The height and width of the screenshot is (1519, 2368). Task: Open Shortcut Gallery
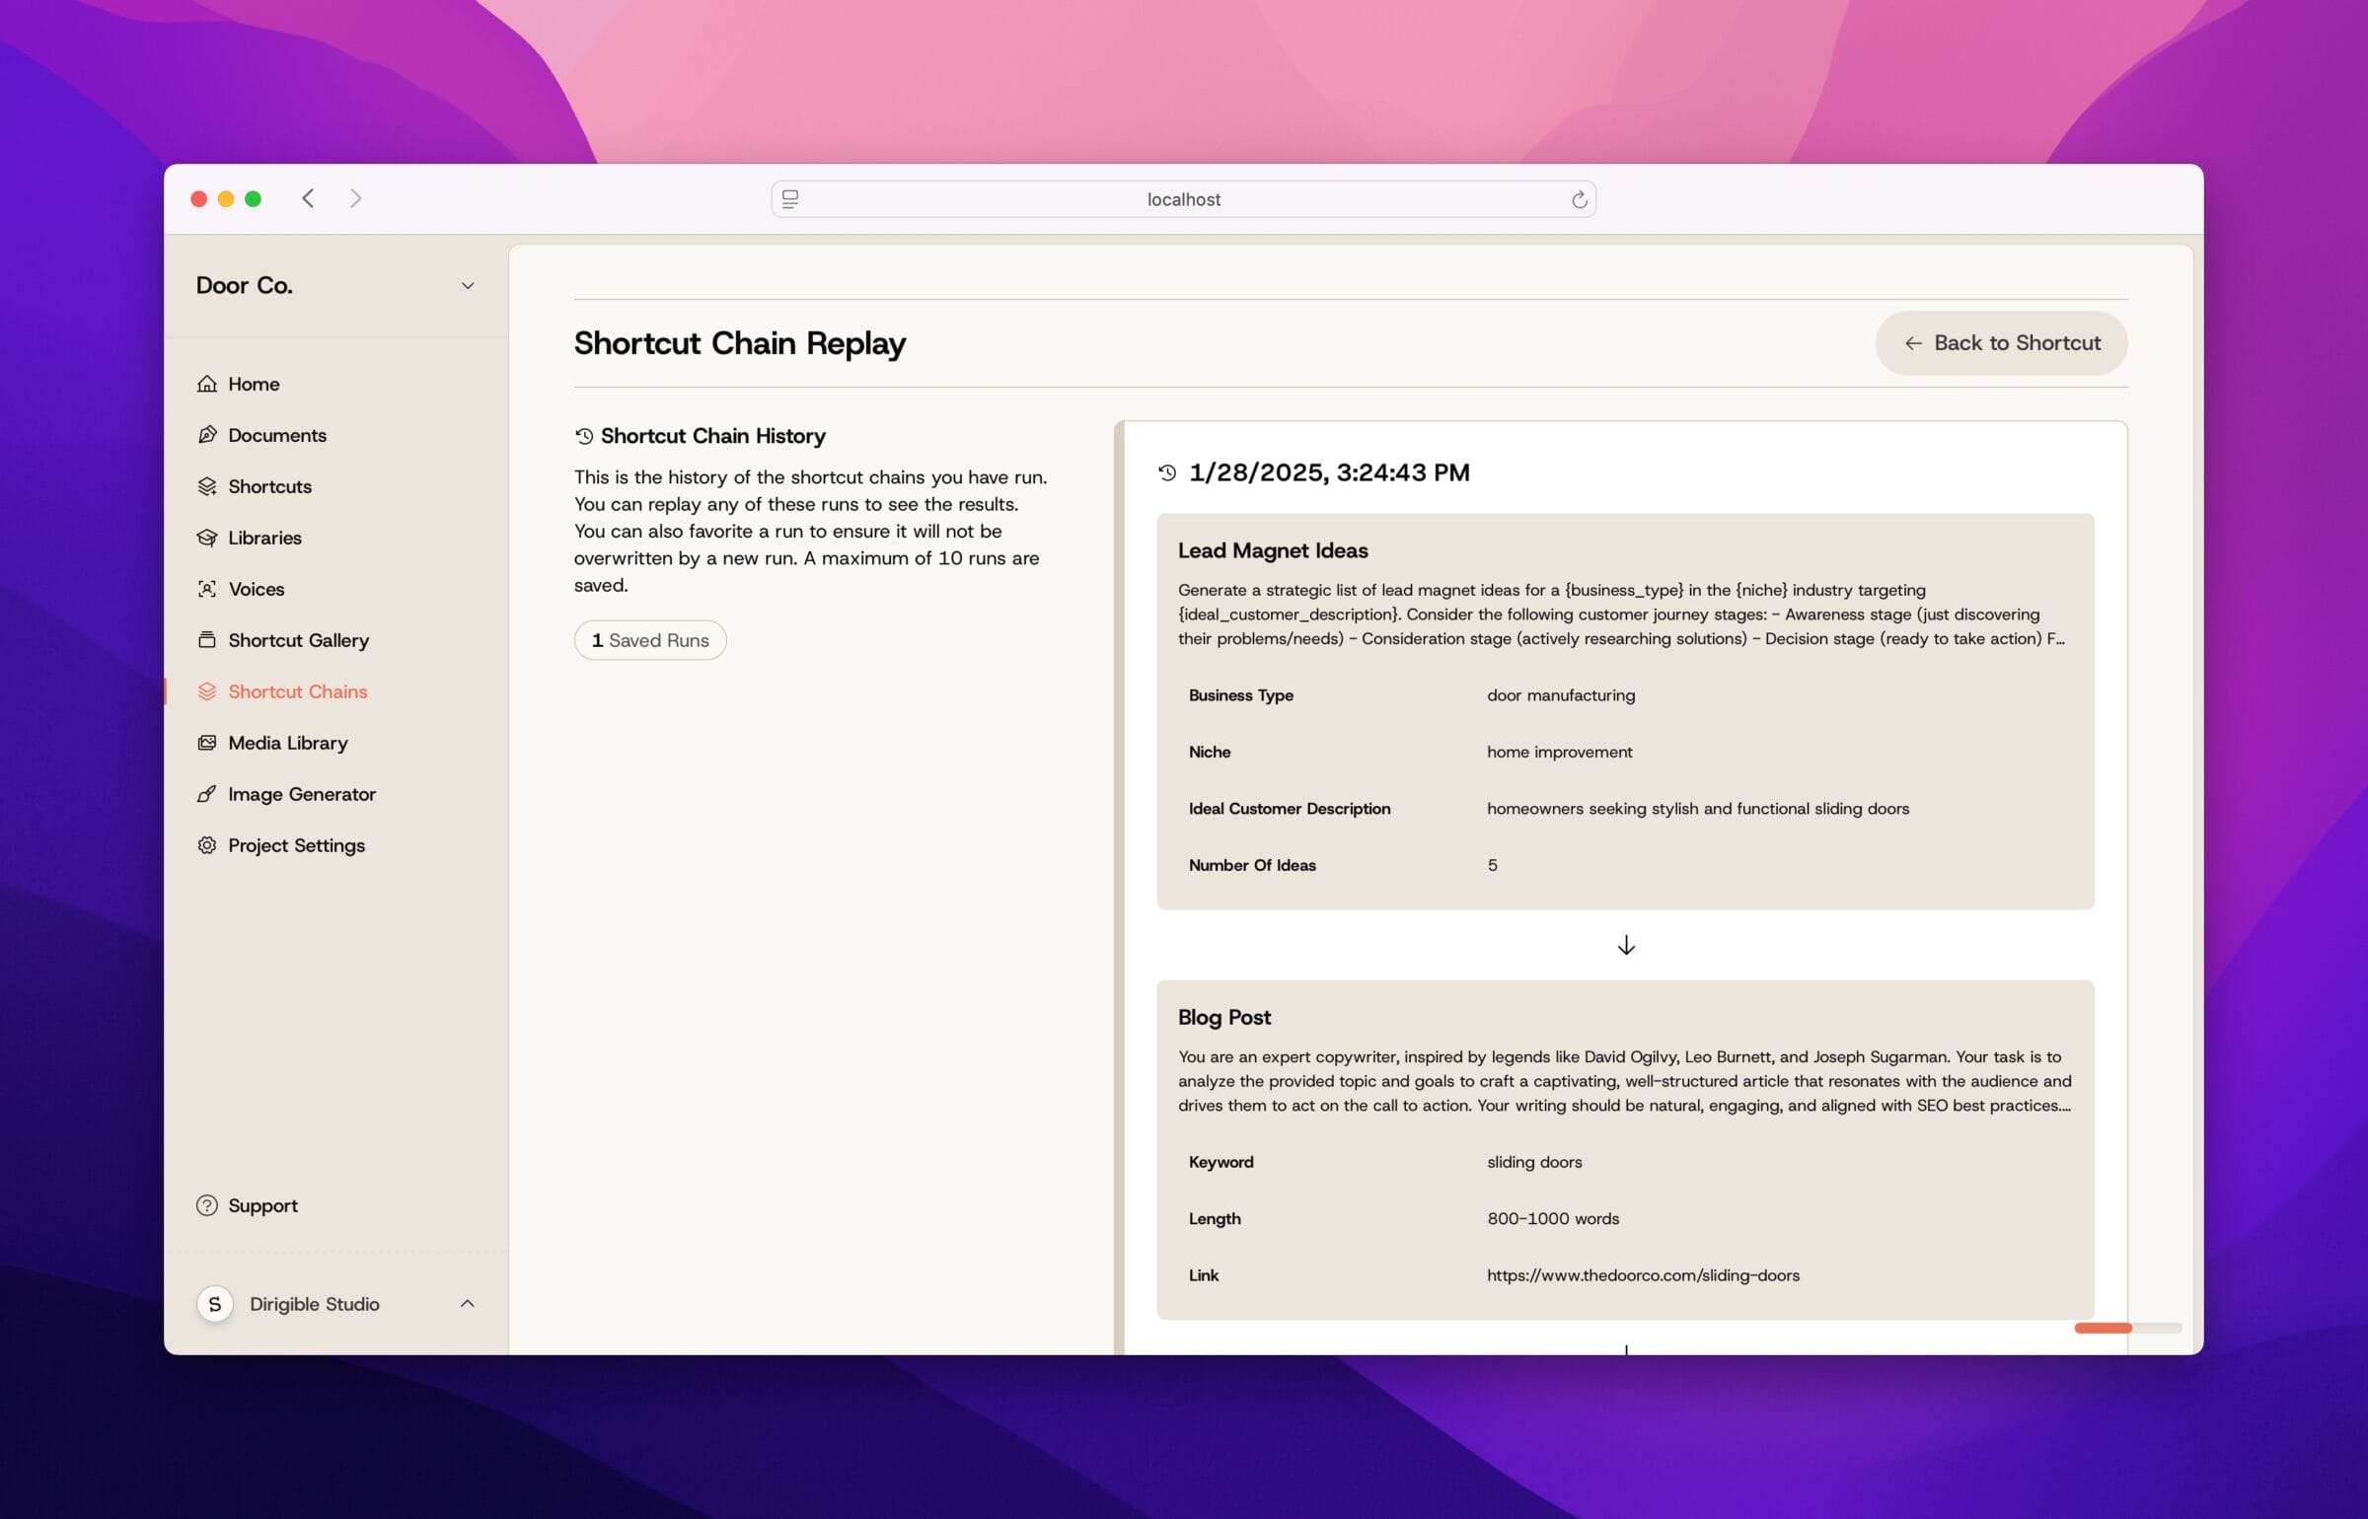[x=298, y=640]
